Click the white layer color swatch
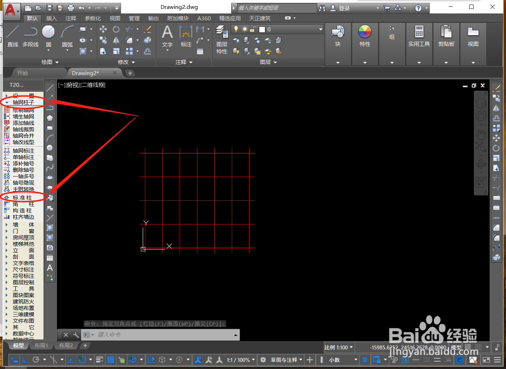 click(x=262, y=30)
